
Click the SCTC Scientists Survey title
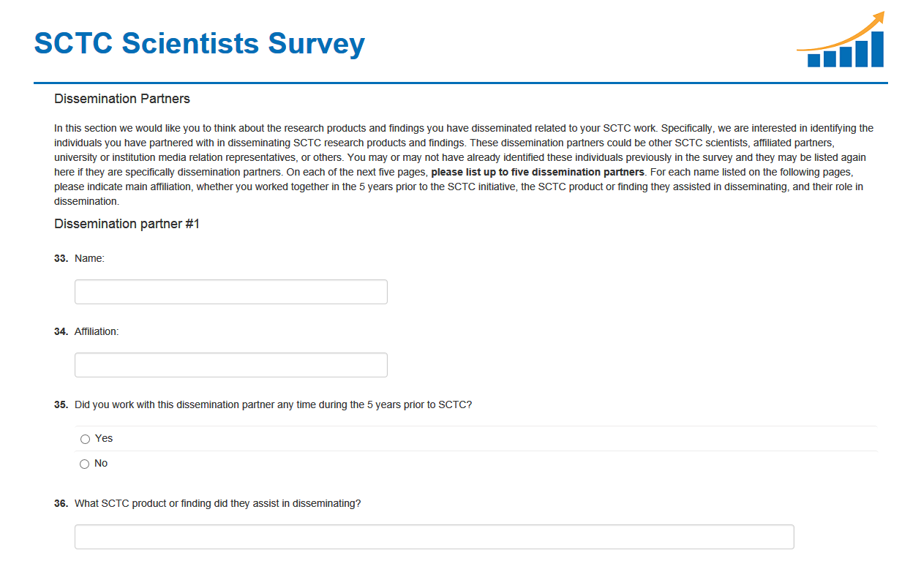199,44
